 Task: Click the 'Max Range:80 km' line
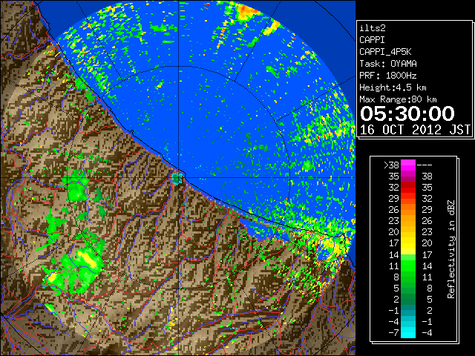[x=398, y=99]
